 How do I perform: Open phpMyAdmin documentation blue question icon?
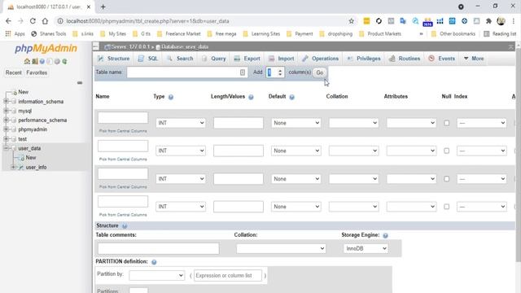[x=42, y=62]
